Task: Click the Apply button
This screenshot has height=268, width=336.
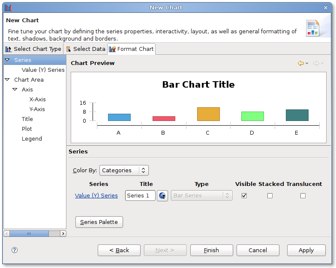Action: tap(306, 250)
